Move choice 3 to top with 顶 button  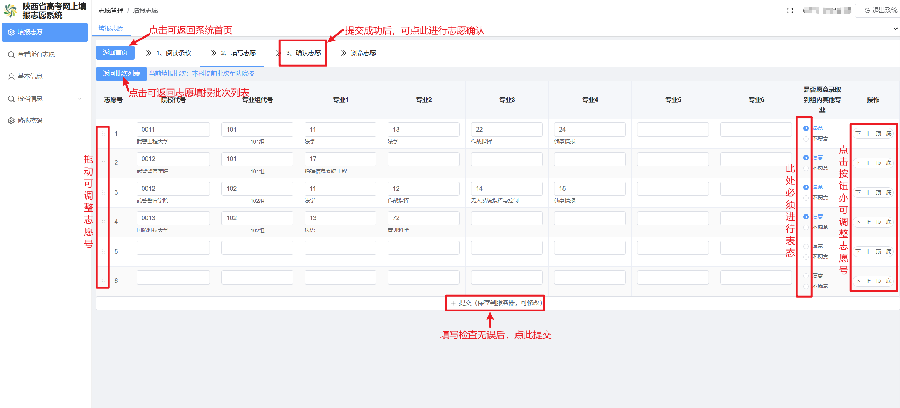point(878,192)
